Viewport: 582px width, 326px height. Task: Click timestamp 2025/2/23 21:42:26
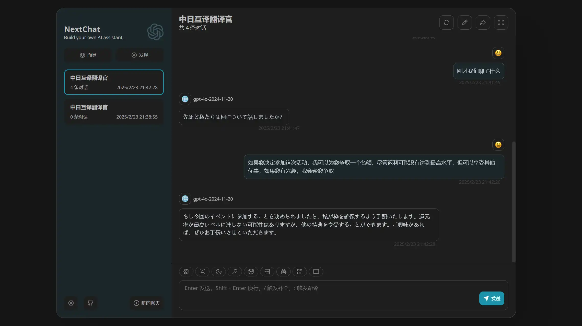click(480, 182)
